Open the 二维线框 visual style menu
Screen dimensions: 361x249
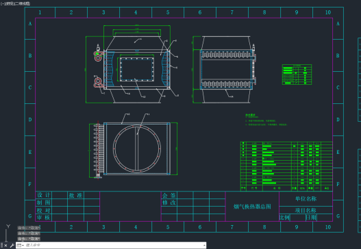coord(22,3)
